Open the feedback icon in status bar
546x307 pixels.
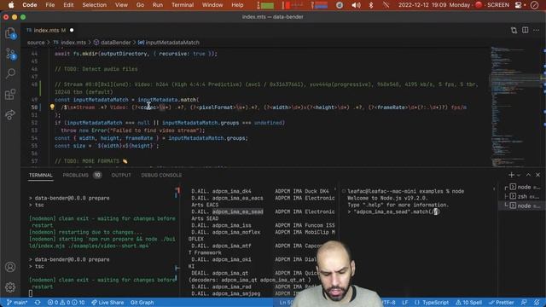524,303
